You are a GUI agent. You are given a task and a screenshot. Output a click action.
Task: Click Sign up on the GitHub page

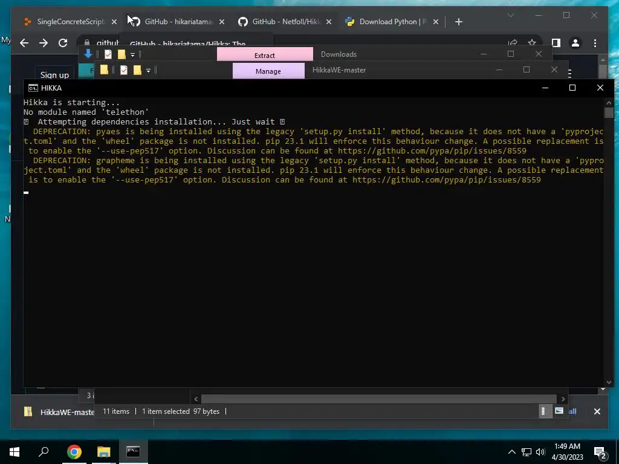[x=54, y=74]
